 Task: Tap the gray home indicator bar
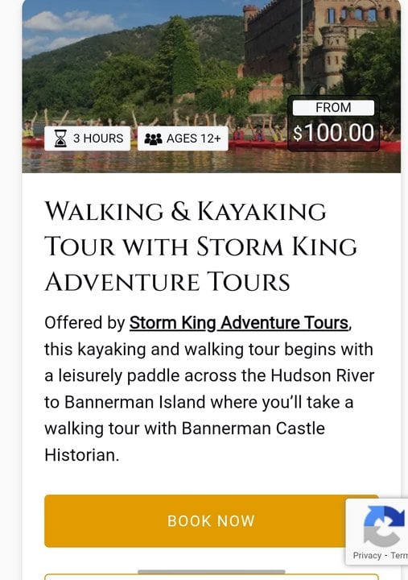(212, 572)
